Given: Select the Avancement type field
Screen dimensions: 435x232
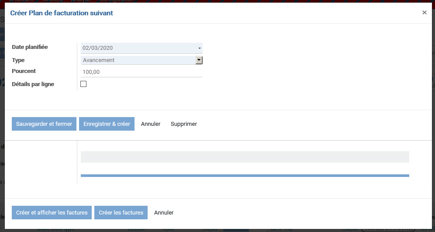Looking at the screenshot, I should [138, 60].
